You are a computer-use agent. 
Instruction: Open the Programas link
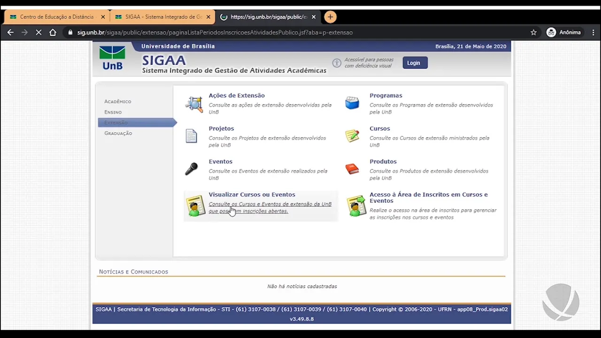[386, 95]
